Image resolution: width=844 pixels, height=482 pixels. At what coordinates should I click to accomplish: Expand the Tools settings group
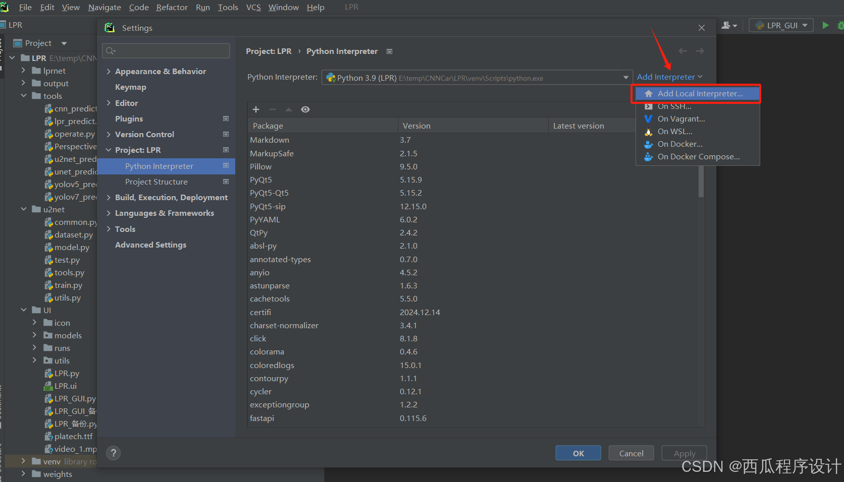pyautogui.click(x=109, y=229)
